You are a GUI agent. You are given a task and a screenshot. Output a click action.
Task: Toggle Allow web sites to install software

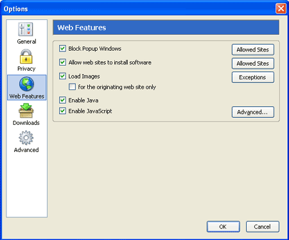pyautogui.click(x=62, y=62)
